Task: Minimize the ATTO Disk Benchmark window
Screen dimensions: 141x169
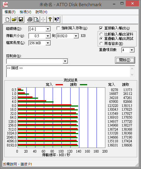Action: [114, 4]
